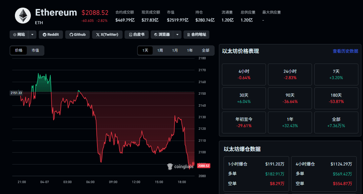Click the 1小时爆仓 liquidation card
The width and height of the screenshot is (363, 194).
pyautogui.click(x=256, y=174)
